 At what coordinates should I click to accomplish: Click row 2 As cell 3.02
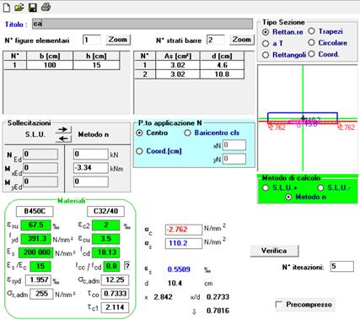click(178, 74)
